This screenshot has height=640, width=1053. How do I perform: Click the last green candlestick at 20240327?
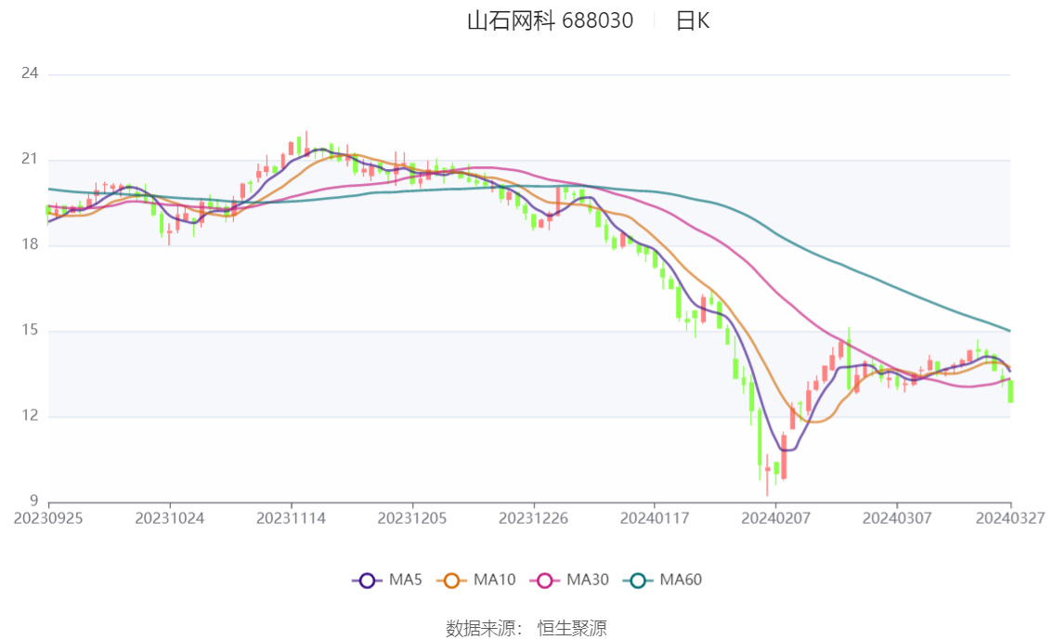coord(1010,391)
